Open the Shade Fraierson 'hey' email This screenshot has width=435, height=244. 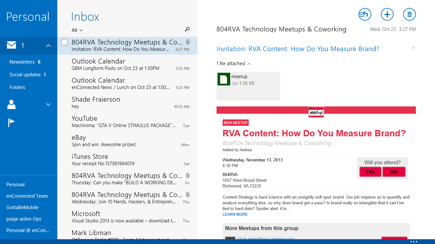pyautogui.click(x=127, y=102)
